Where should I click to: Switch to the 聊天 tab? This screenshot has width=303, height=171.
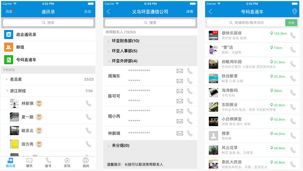[29, 163]
